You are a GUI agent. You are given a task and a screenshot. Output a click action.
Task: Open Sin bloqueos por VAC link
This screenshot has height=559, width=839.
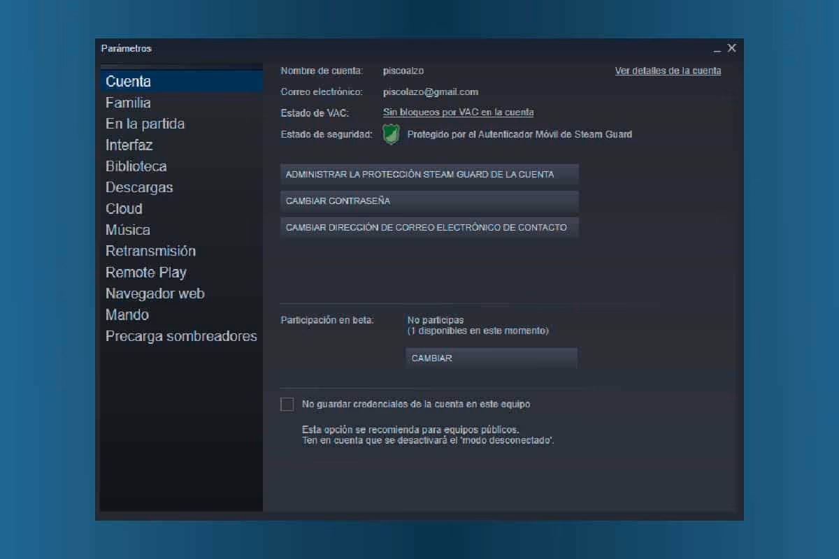pyautogui.click(x=458, y=112)
